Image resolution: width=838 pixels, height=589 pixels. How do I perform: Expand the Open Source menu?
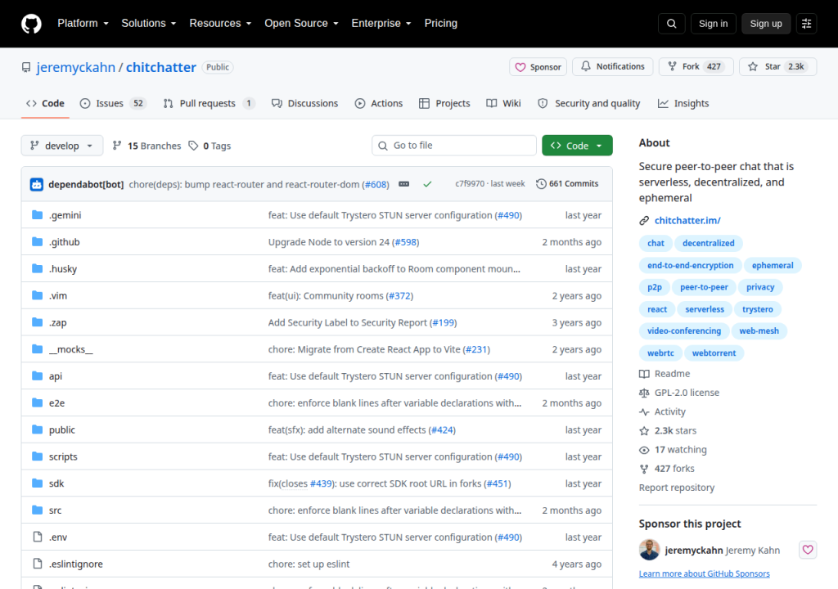coord(301,24)
